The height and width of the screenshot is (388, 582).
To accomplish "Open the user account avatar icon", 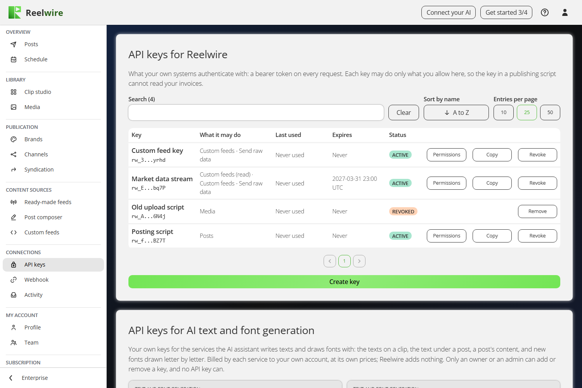I will click(565, 12).
